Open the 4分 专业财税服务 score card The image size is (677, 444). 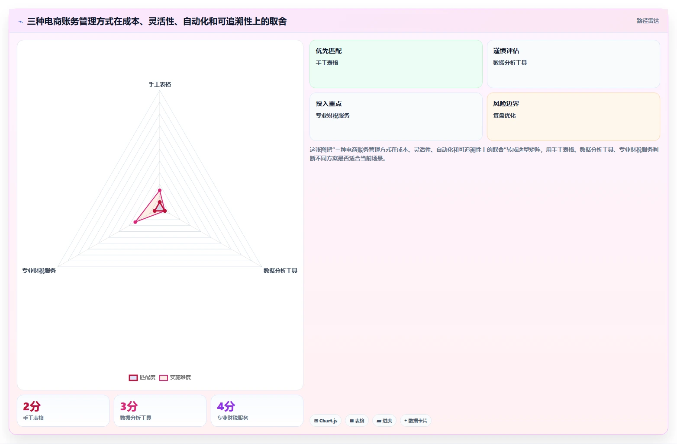[x=257, y=411]
